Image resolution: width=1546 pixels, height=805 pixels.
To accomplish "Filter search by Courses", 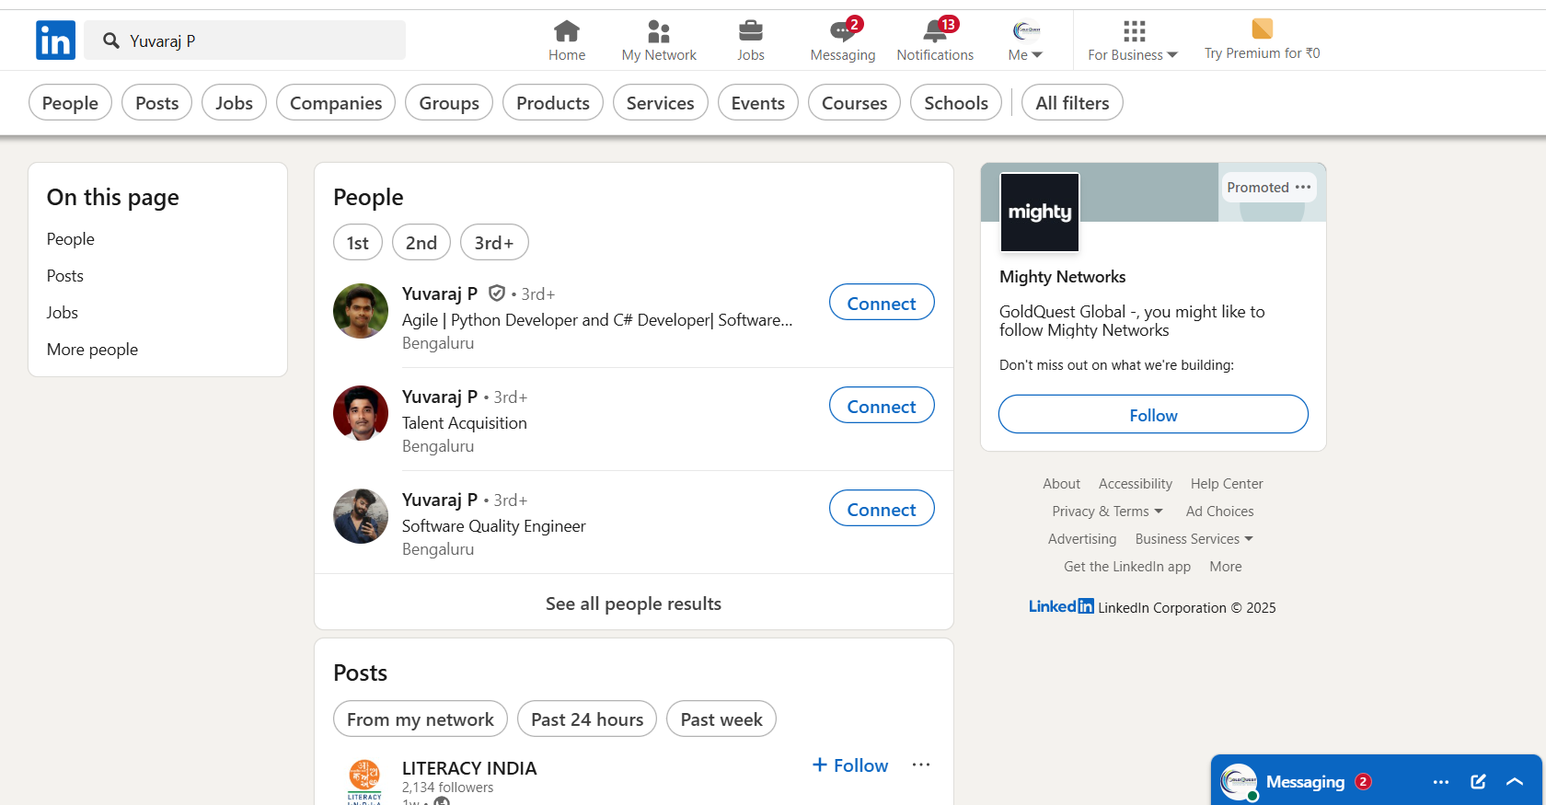I will 855,103.
